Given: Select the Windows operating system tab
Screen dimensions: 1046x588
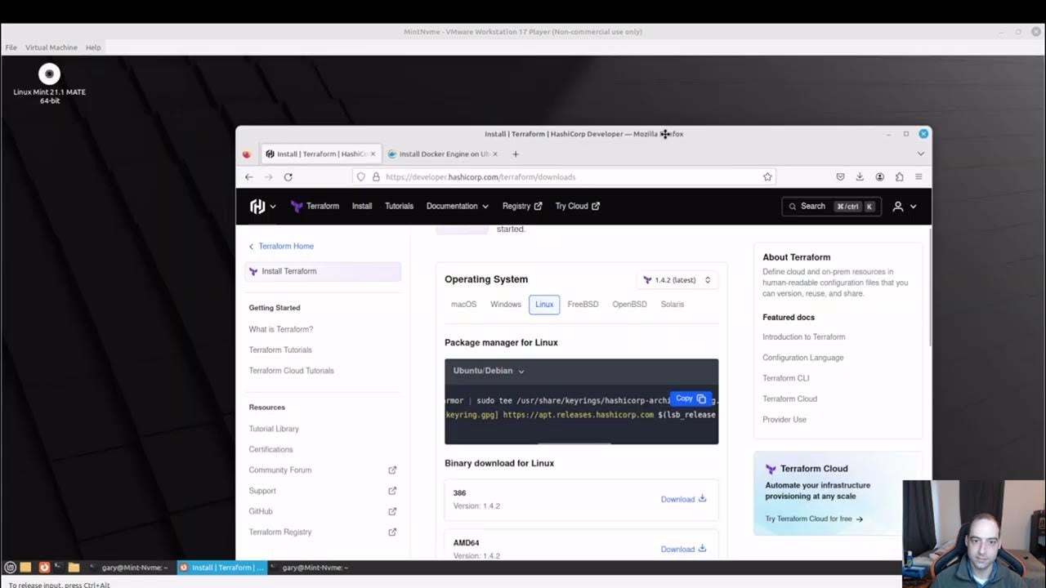Looking at the screenshot, I should pos(506,304).
